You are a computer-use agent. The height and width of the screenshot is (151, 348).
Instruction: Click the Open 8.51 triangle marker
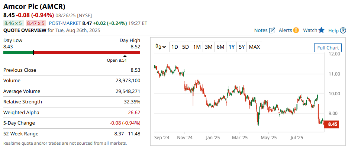[x=125, y=57]
